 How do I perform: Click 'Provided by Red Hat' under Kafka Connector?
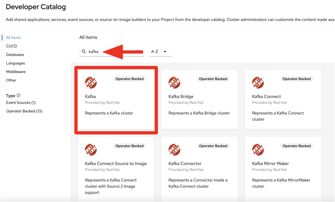click(186, 170)
